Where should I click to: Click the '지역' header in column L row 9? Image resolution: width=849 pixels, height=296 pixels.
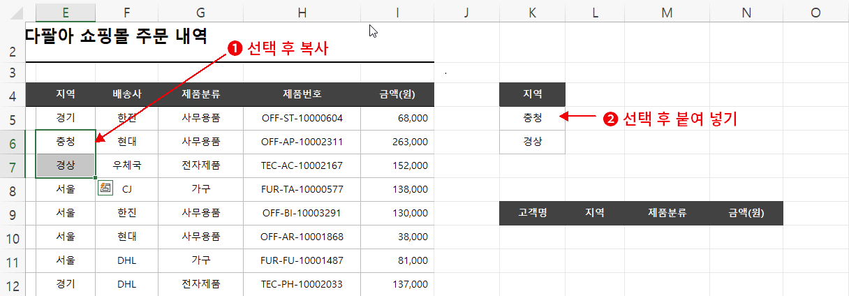[x=595, y=213]
